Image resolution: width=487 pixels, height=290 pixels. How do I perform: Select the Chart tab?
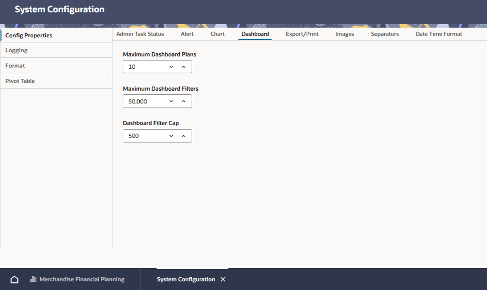coord(217,34)
